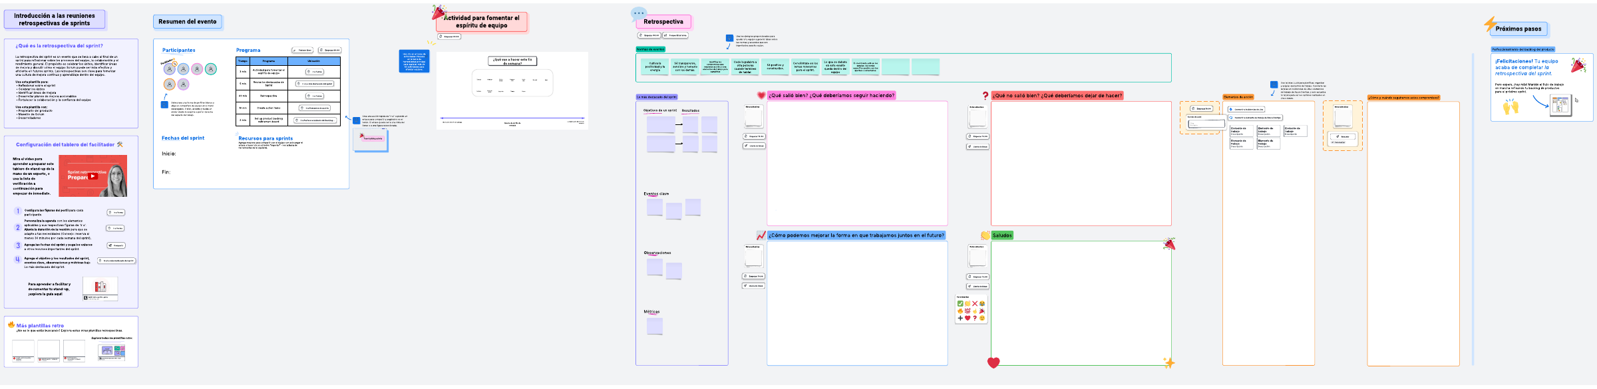Play the Sprint retrospective YouTube video
Image resolution: width=1597 pixels, height=389 pixels.
point(93,176)
